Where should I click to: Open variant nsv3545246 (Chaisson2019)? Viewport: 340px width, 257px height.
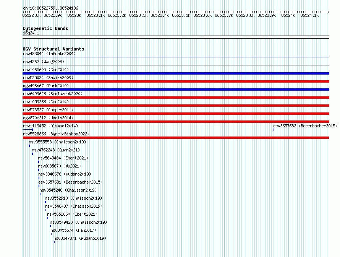point(68,190)
